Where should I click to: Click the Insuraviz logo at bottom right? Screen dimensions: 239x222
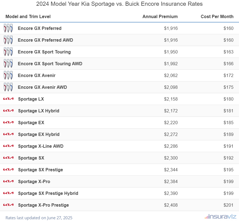pos(220,217)
